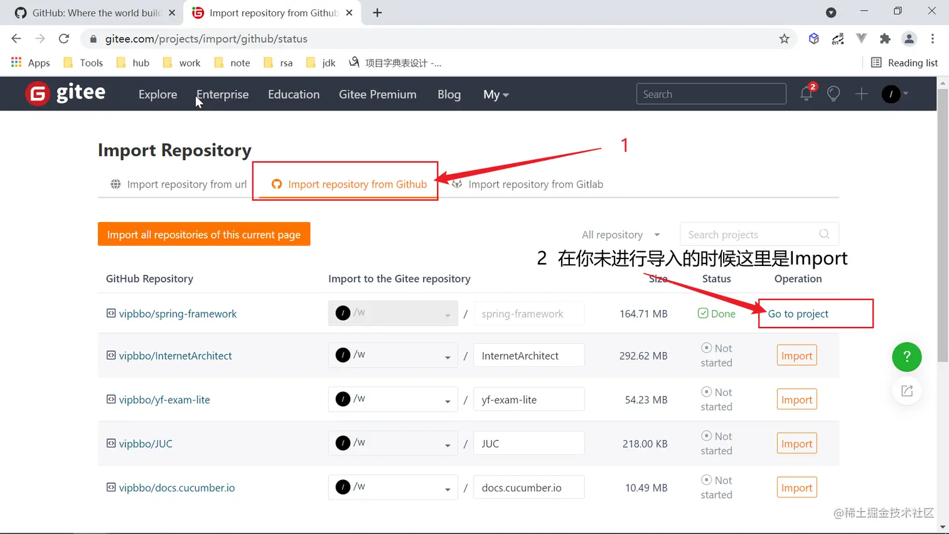Open the Enterprise menu item
Viewport: 949px width, 534px height.
pos(222,94)
